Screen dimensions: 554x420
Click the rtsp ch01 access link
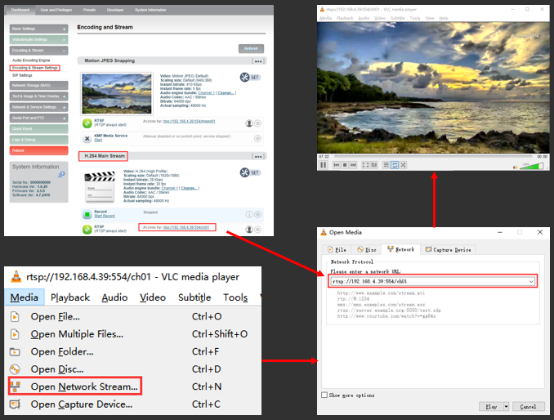(x=186, y=227)
